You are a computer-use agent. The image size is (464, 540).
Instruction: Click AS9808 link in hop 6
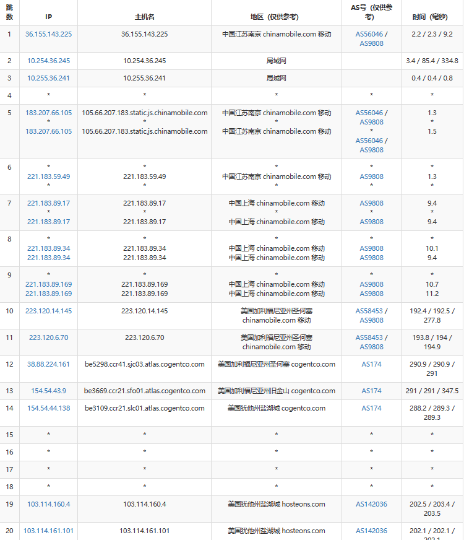pyautogui.click(x=371, y=176)
